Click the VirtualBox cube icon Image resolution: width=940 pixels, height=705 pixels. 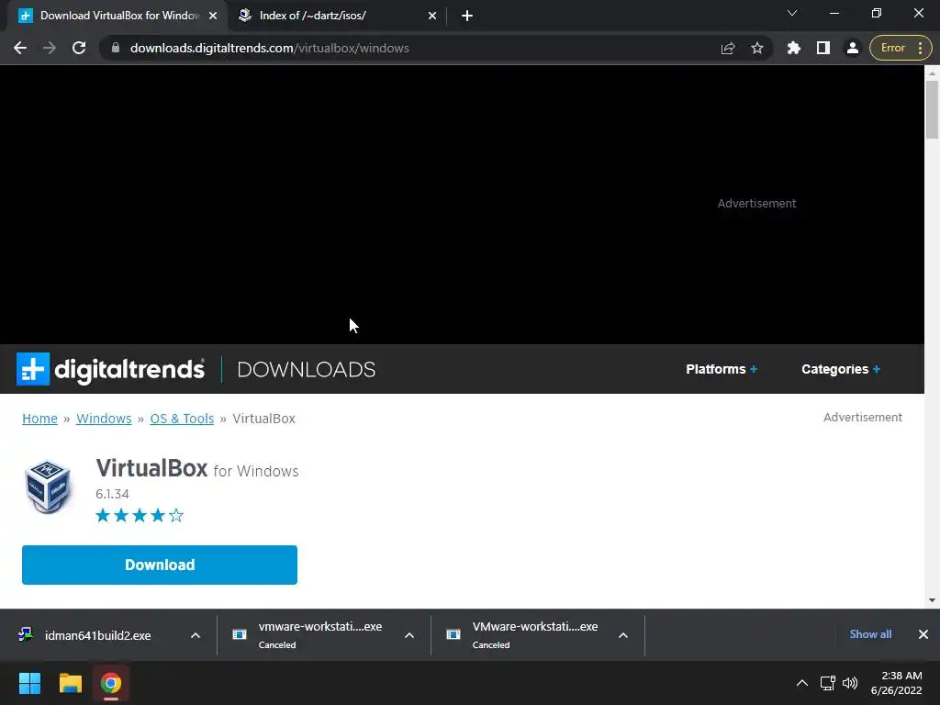(x=48, y=487)
